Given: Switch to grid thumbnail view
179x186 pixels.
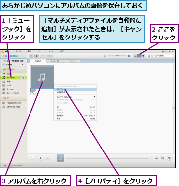Looking at the screenshot, I should click(x=139, y=56).
